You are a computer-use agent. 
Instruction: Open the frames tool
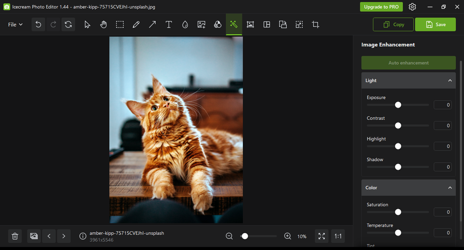(x=250, y=24)
